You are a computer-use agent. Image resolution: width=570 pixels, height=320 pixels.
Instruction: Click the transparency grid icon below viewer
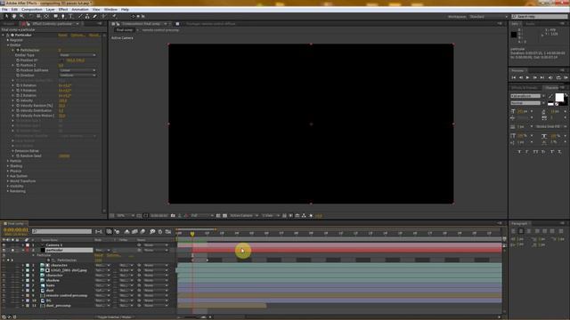click(225, 215)
